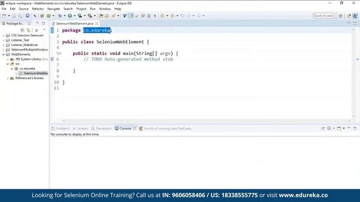
Task: Click the Coverage run toolbar icon
Action: click(80, 16)
